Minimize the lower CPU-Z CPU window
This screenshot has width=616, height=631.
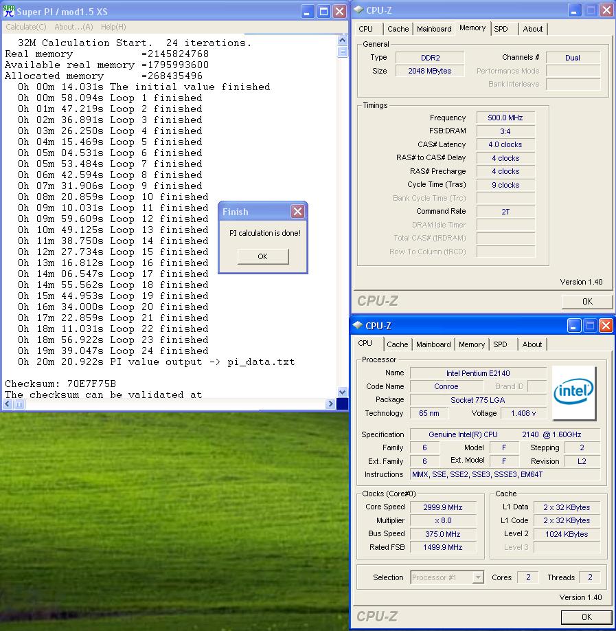(574, 325)
